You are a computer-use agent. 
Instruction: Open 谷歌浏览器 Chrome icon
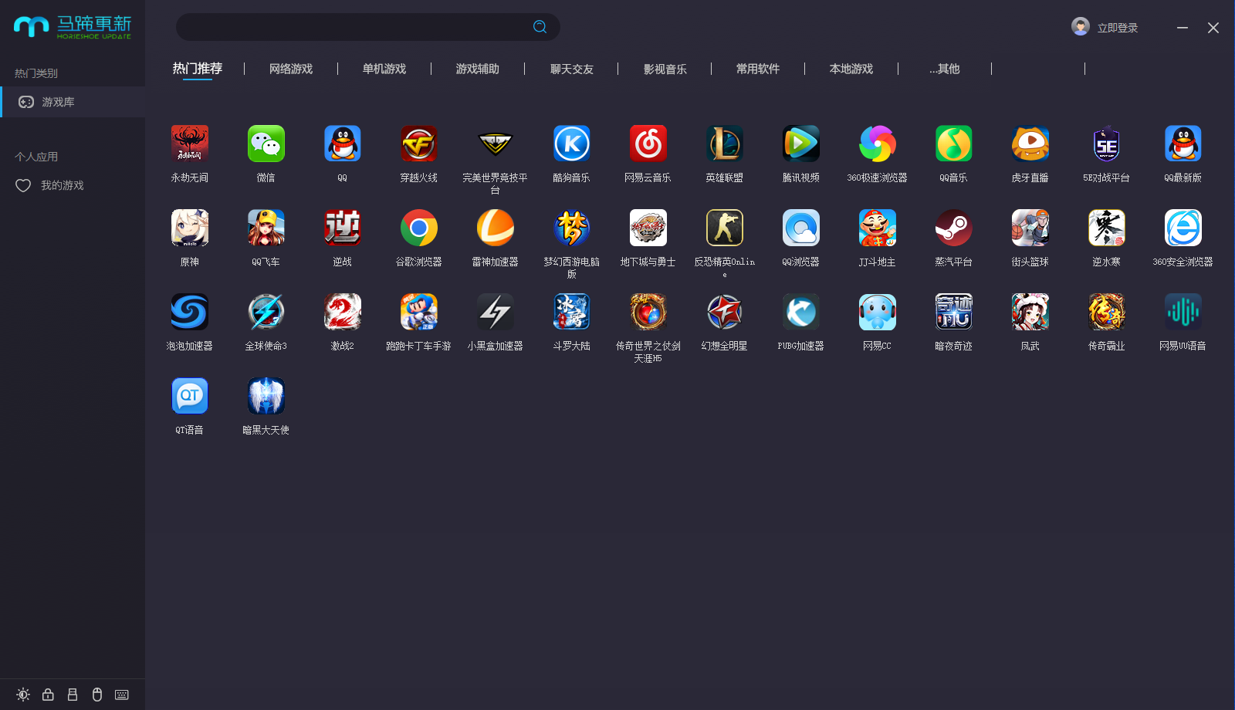[418, 228]
